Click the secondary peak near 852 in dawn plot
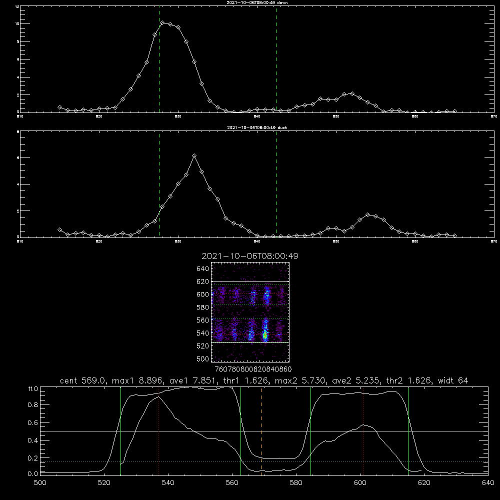This screenshot has width=500, height=500. (352, 94)
